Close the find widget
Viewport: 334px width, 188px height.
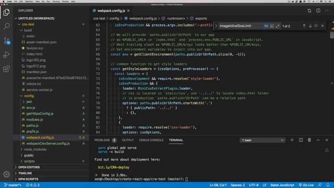pos(323,26)
